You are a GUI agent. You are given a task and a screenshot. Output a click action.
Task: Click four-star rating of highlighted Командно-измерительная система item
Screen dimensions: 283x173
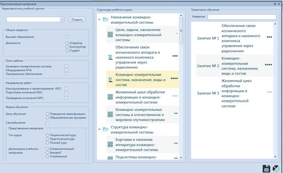174,78
